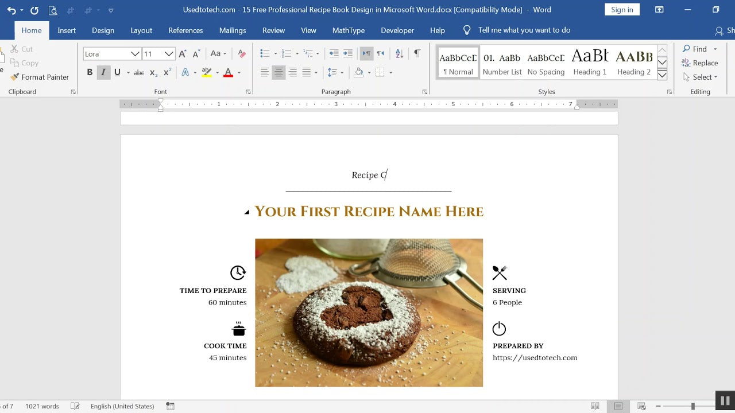Click the Sign in button
Viewport: 735px width, 413px height.
point(622,10)
